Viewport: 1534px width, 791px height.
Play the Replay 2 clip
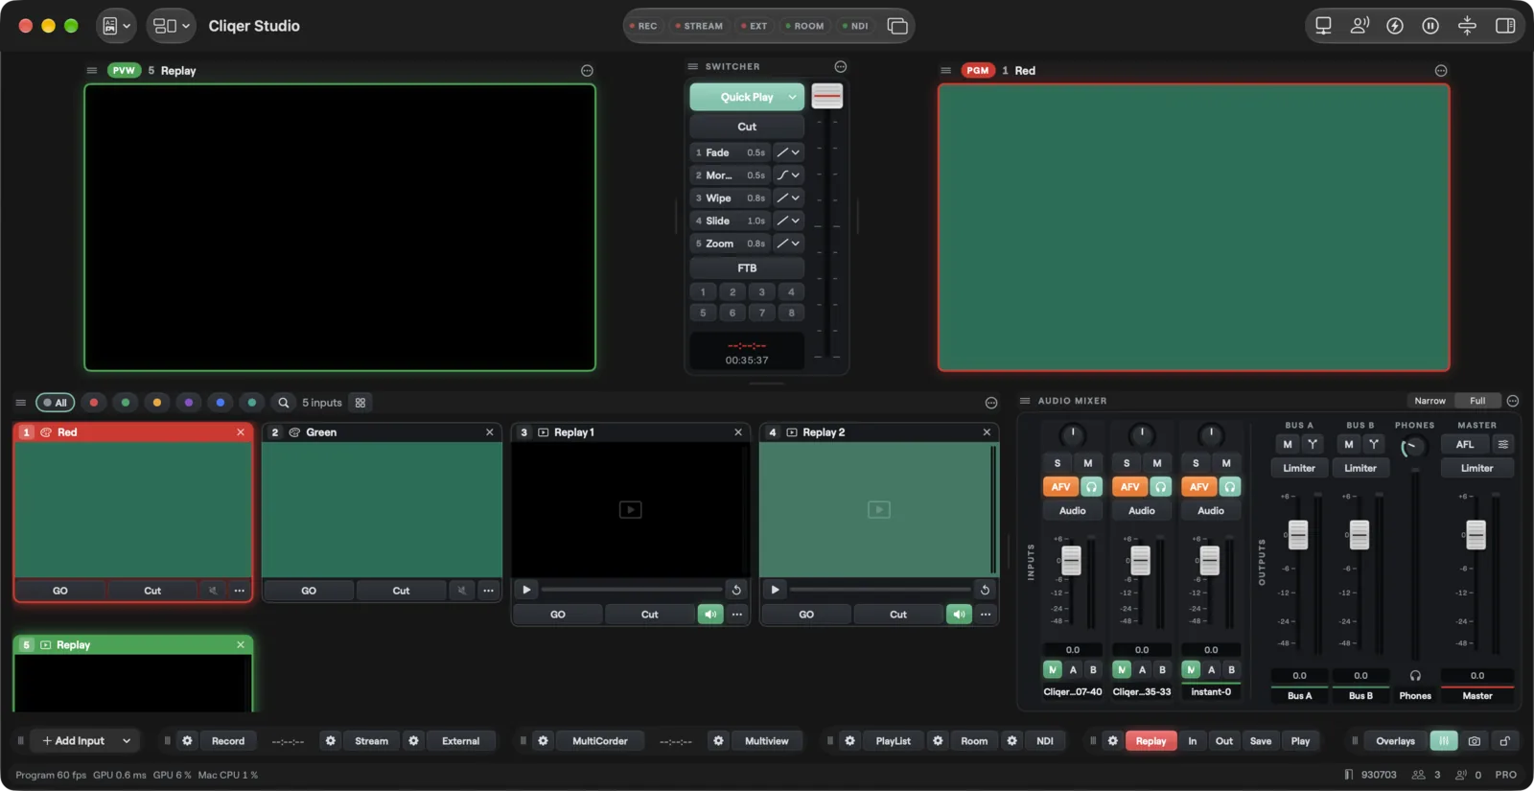tap(775, 590)
